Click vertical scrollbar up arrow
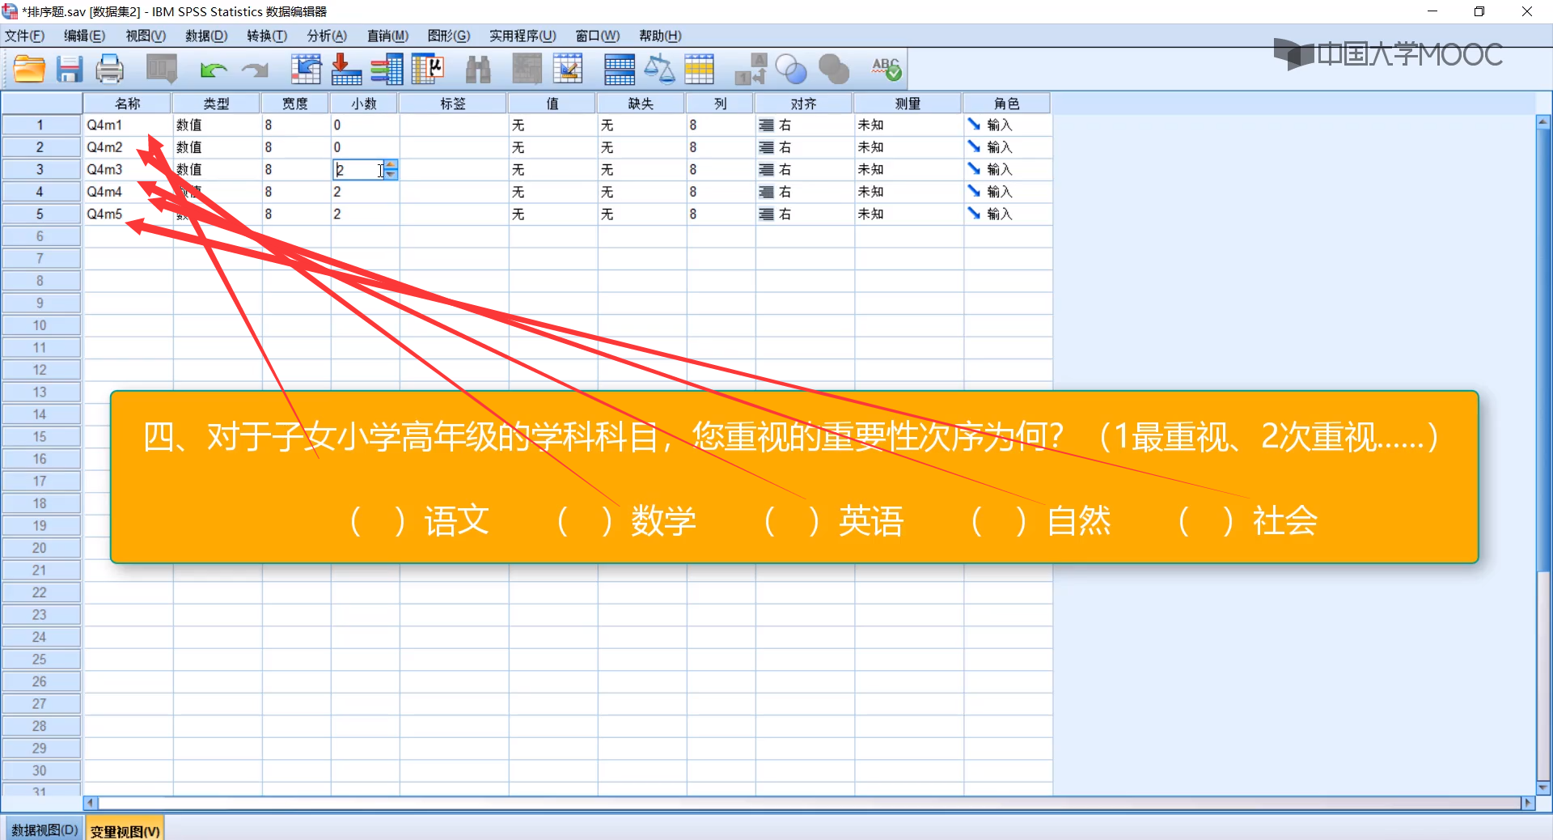1553x840 pixels. [1543, 122]
